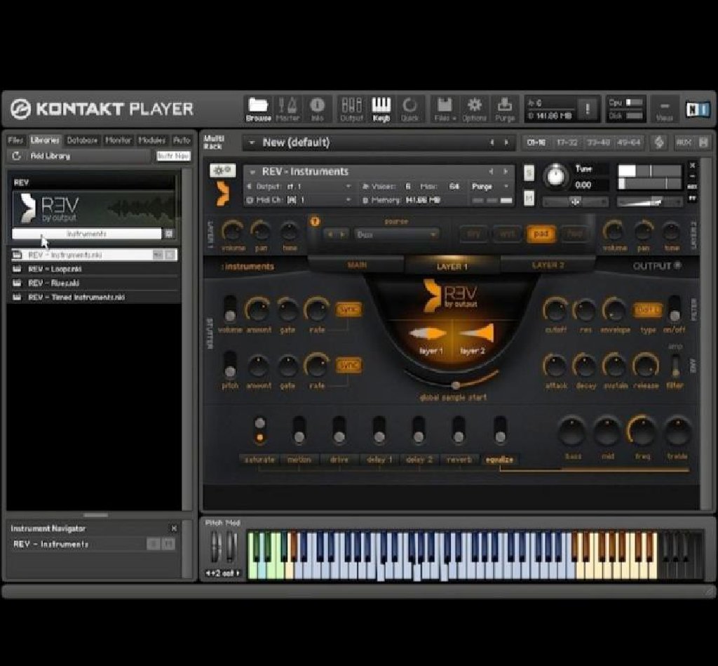
Task: Switch to the Database browser tab
Action: (83, 140)
